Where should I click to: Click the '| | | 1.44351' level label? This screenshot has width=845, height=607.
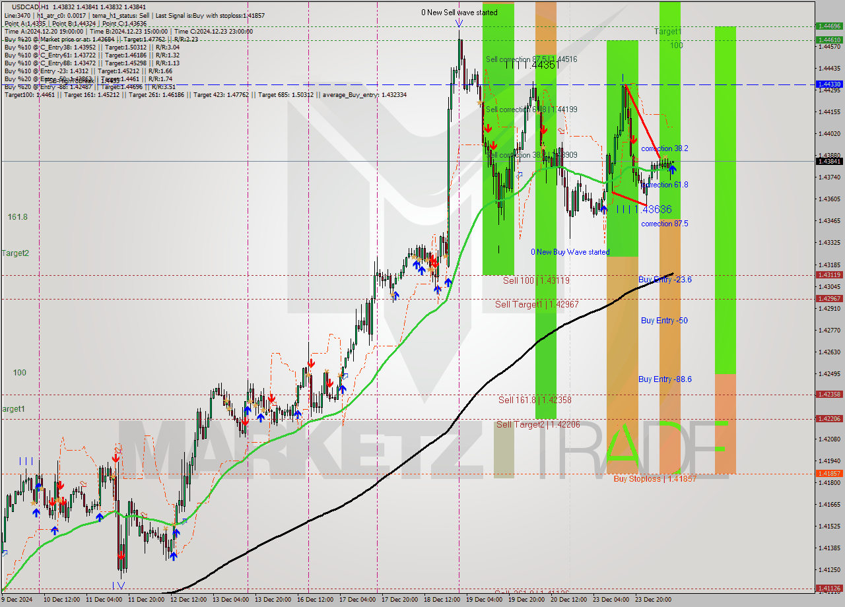[x=532, y=65]
